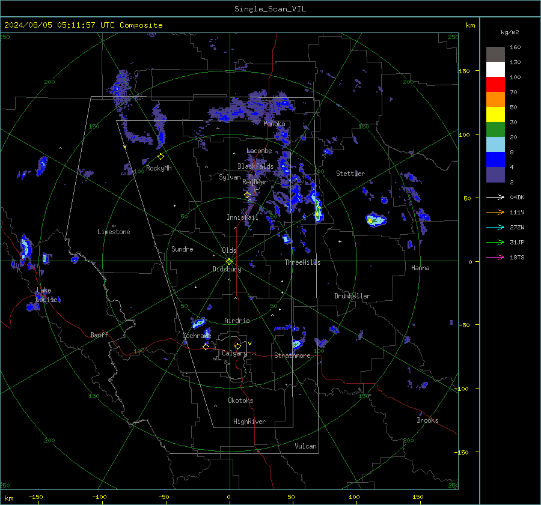Image resolution: width=541 pixels, height=505 pixels.
Task: Click the Limestone label
Action: pyautogui.click(x=114, y=232)
